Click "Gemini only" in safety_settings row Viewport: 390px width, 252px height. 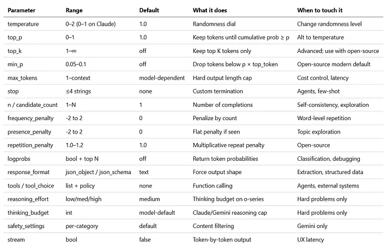click(x=314, y=226)
